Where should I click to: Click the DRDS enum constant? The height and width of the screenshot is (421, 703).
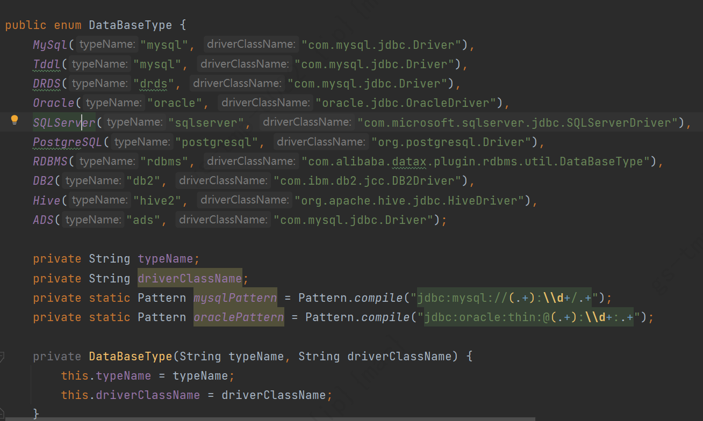click(46, 83)
